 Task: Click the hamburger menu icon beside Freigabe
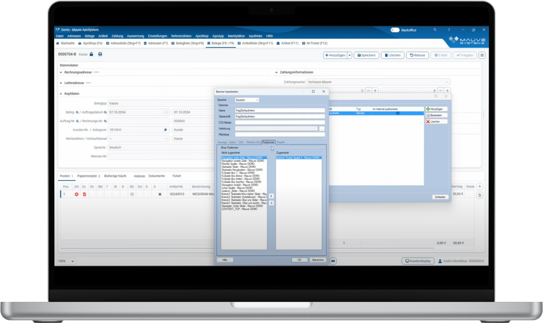(482, 55)
